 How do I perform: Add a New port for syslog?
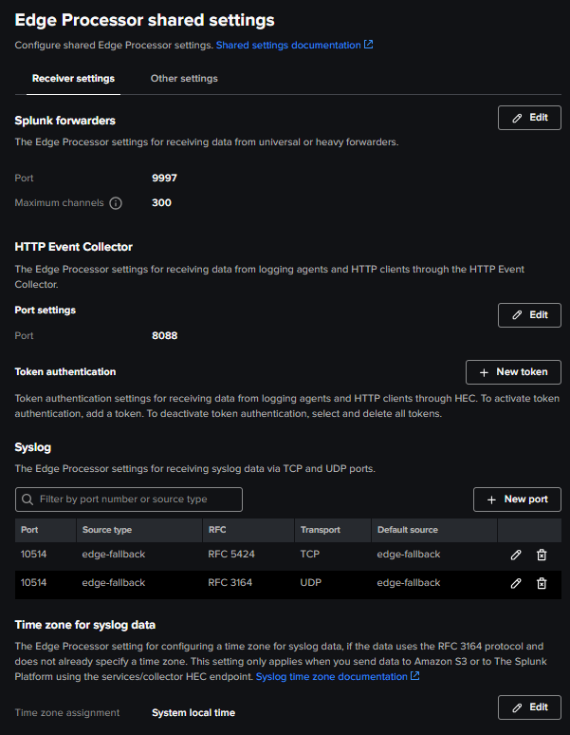(517, 499)
